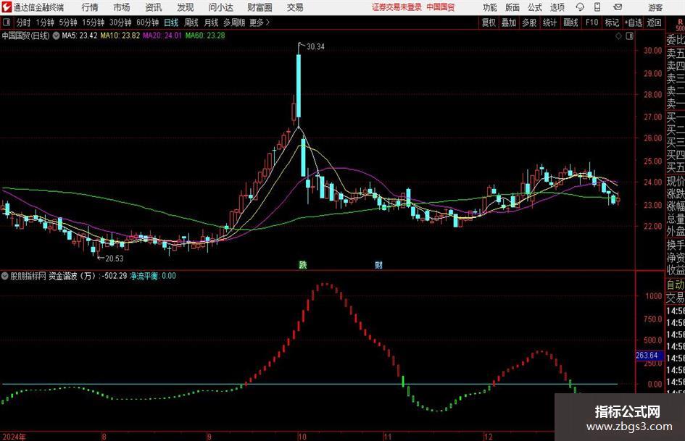The height and width of the screenshot is (441, 685).
Task: Click the 财 marker on chart timeline
Action: click(378, 265)
